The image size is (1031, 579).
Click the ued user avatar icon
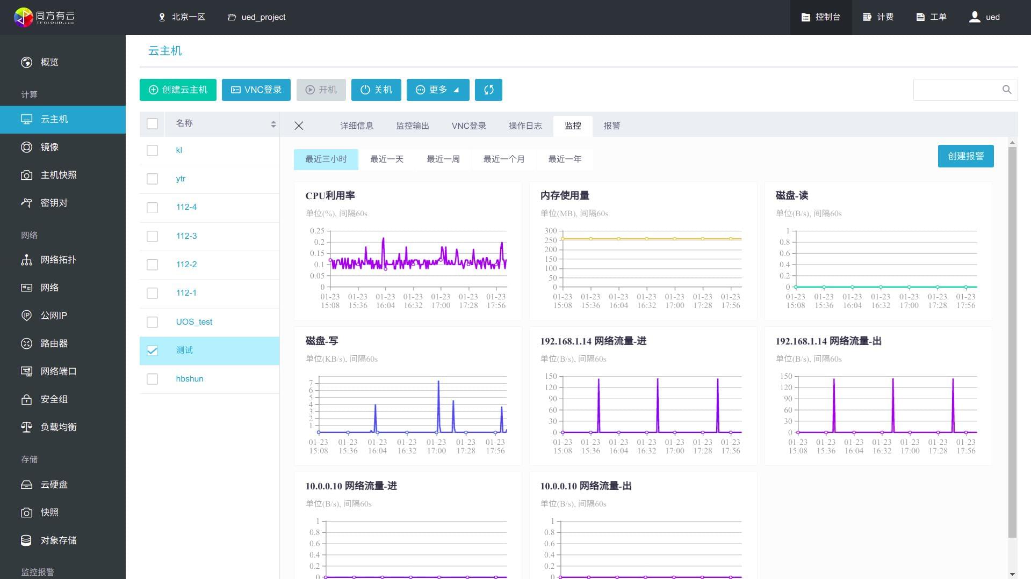pos(974,17)
